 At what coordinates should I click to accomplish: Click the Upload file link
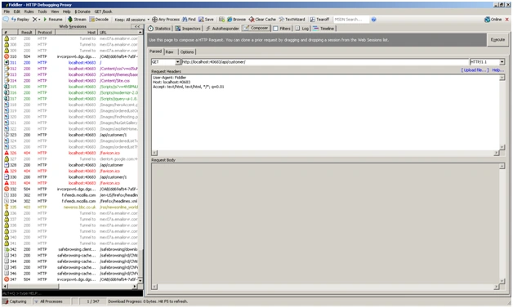[475, 70]
